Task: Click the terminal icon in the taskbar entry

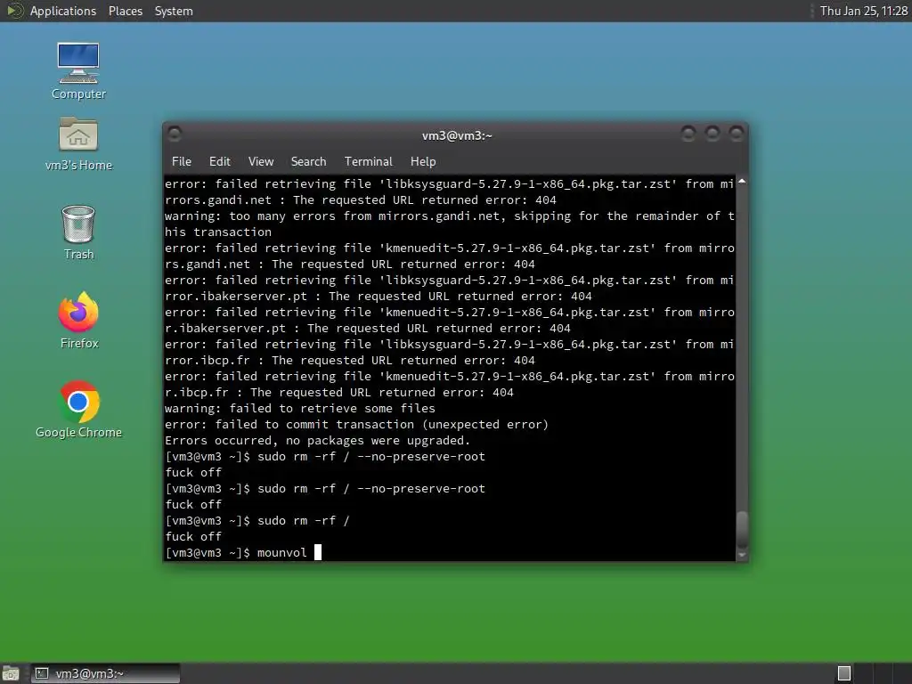Action: 42,673
